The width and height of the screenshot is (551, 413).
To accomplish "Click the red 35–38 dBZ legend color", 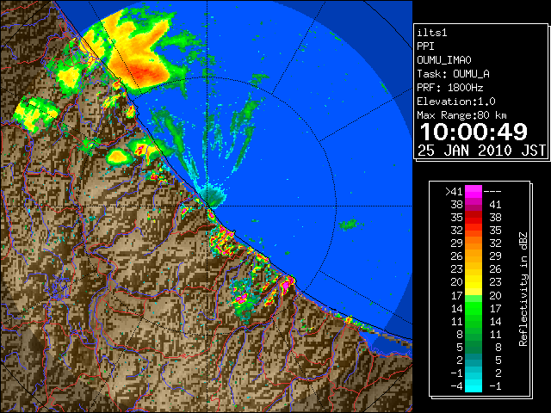I will [473, 218].
